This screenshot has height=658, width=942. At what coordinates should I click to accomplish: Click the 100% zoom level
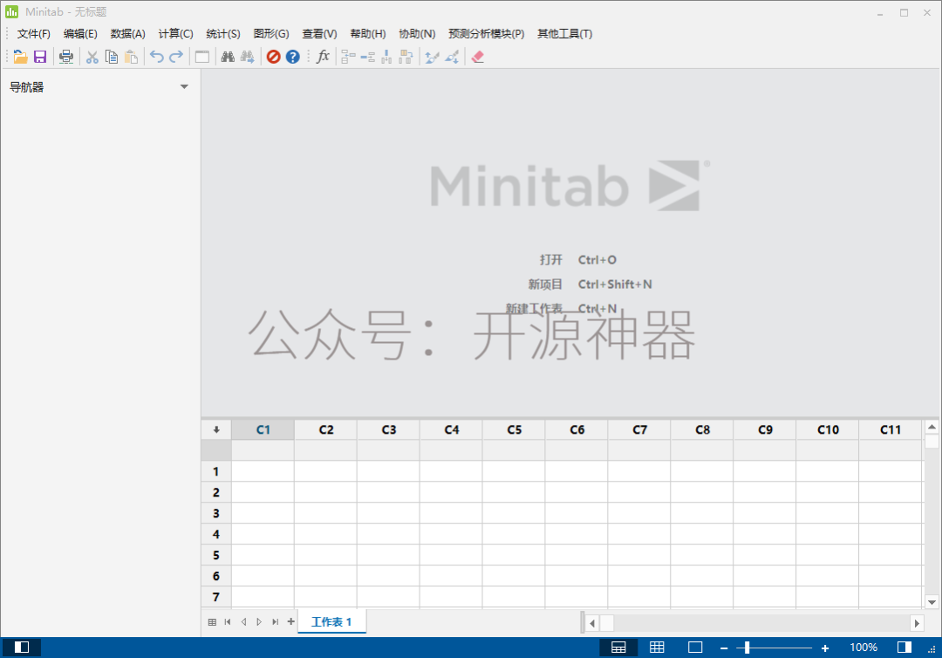tap(863, 648)
